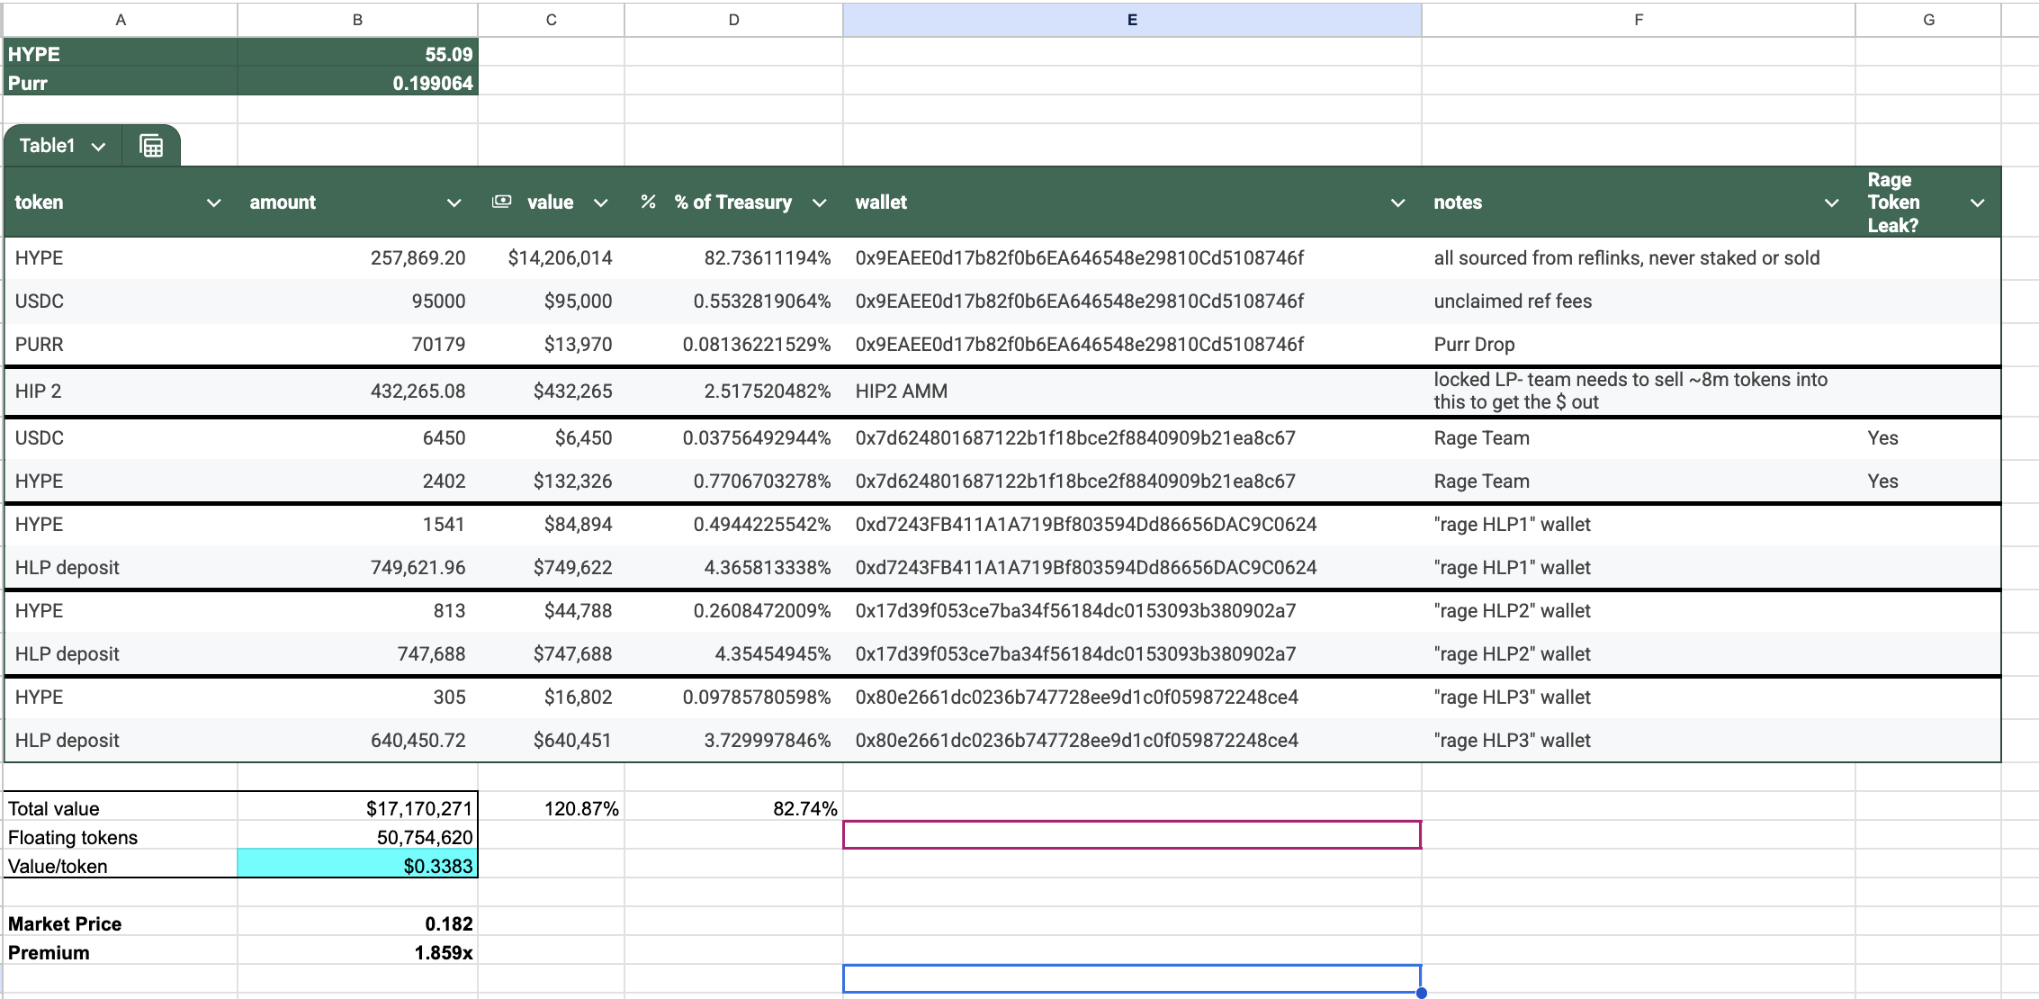Open the notes column filter dropdown
2039x999 pixels.
(1831, 202)
